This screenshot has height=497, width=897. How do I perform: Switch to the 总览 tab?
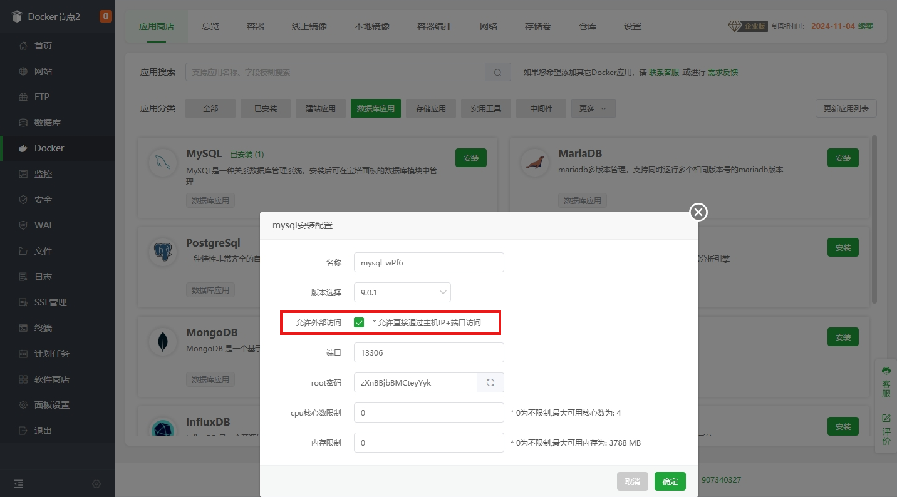(210, 26)
